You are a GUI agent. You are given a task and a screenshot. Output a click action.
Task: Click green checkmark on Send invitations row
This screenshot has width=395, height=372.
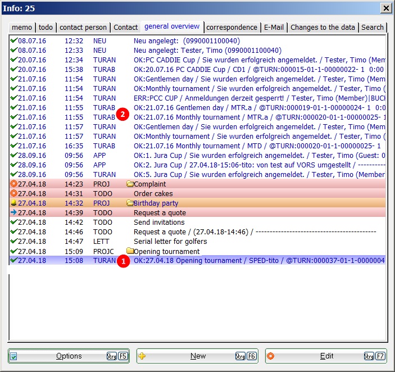pos(13,223)
